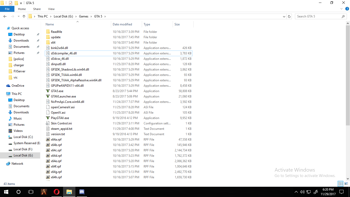350x197 pixels.
Task: Click the volume icon in system tray
Action: click(x=302, y=192)
